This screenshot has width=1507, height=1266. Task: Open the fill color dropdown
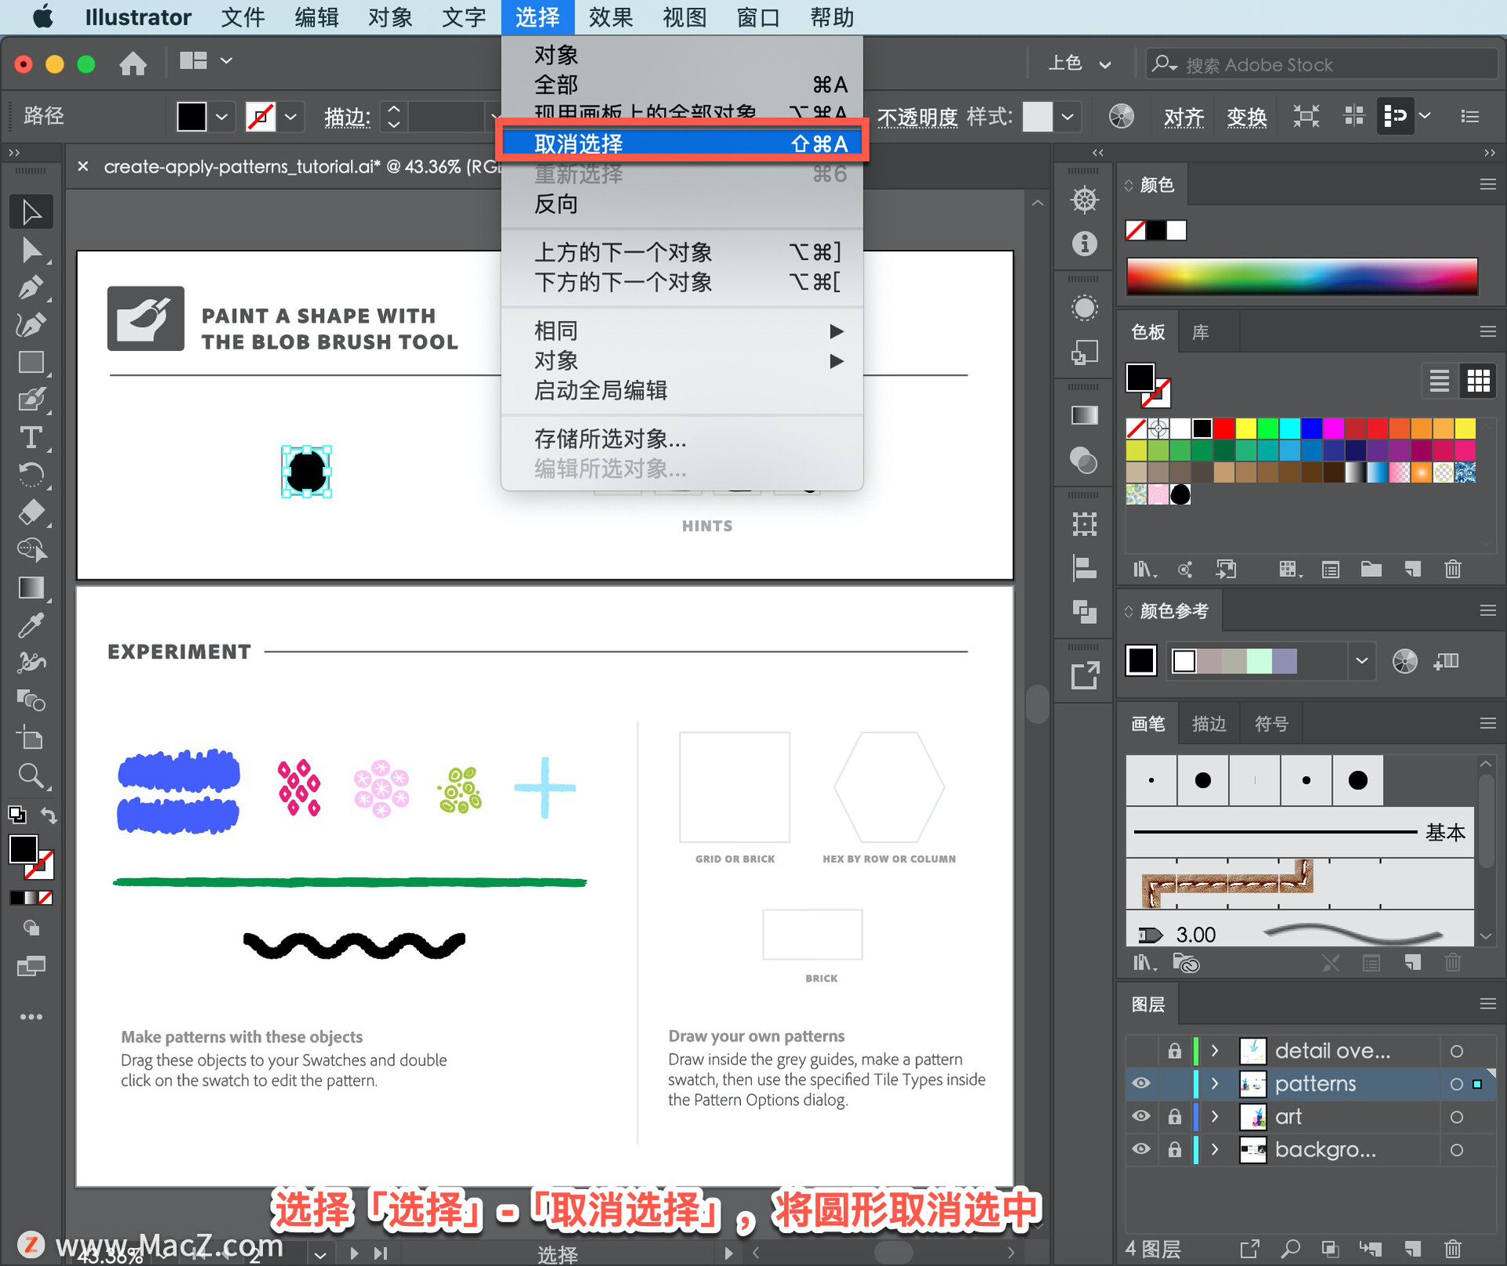click(x=222, y=117)
